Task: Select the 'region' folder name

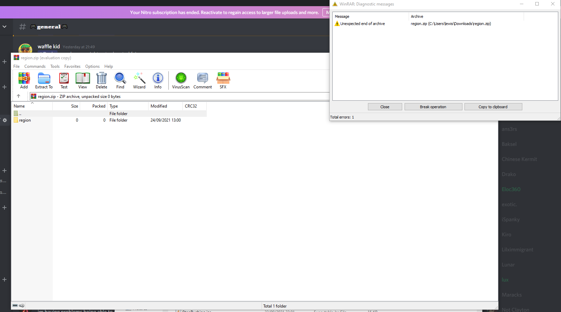Action: tap(25, 120)
